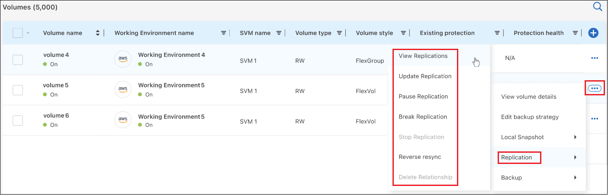
Task: Select the volume 5 row checkbox
Action: (18, 90)
